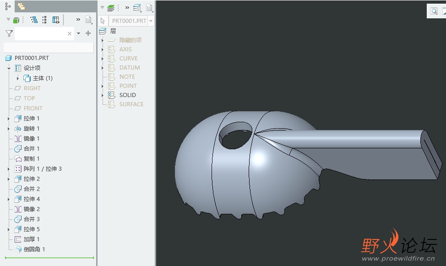This screenshot has height=266, width=446.
Task: Expand the 拉伸 5 feature
Action: pos(9,229)
